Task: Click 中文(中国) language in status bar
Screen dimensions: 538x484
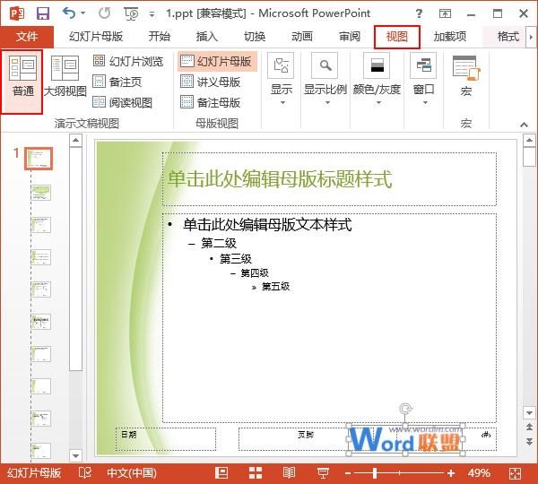Action: (x=132, y=473)
